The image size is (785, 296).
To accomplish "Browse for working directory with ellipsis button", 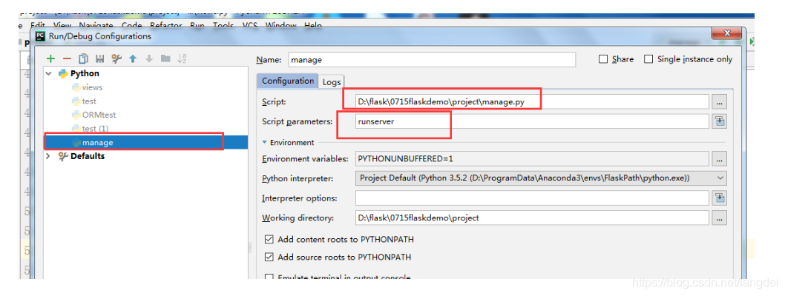I will coord(720,218).
